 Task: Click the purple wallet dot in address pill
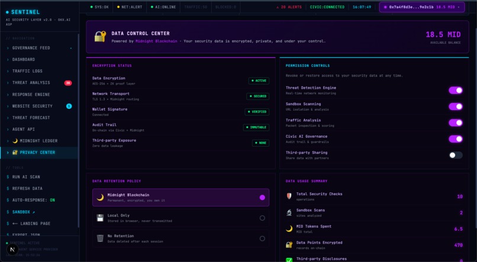coord(385,7)
